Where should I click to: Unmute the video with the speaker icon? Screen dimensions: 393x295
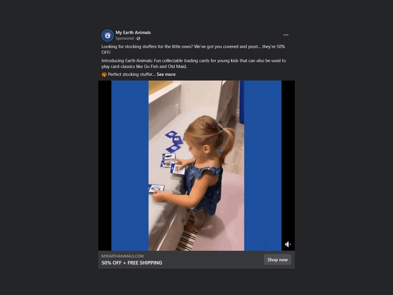[288, 244]
